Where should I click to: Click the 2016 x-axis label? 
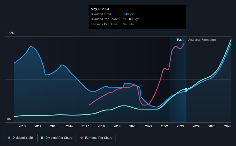pyautogui.click(x=70, y=126)
